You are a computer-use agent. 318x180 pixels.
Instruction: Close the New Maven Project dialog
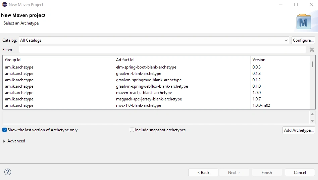coord(311,4)
